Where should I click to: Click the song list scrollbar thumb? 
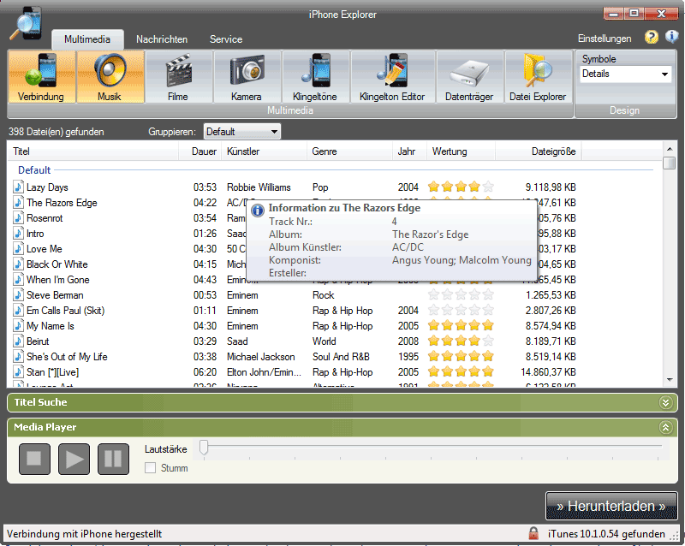[x=670, y=163]
